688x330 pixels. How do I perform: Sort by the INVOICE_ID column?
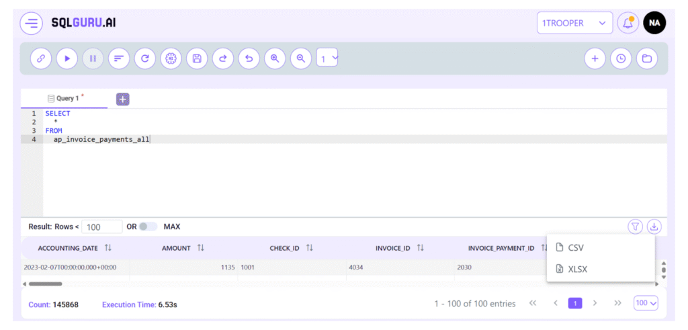(x=420, y=248)
